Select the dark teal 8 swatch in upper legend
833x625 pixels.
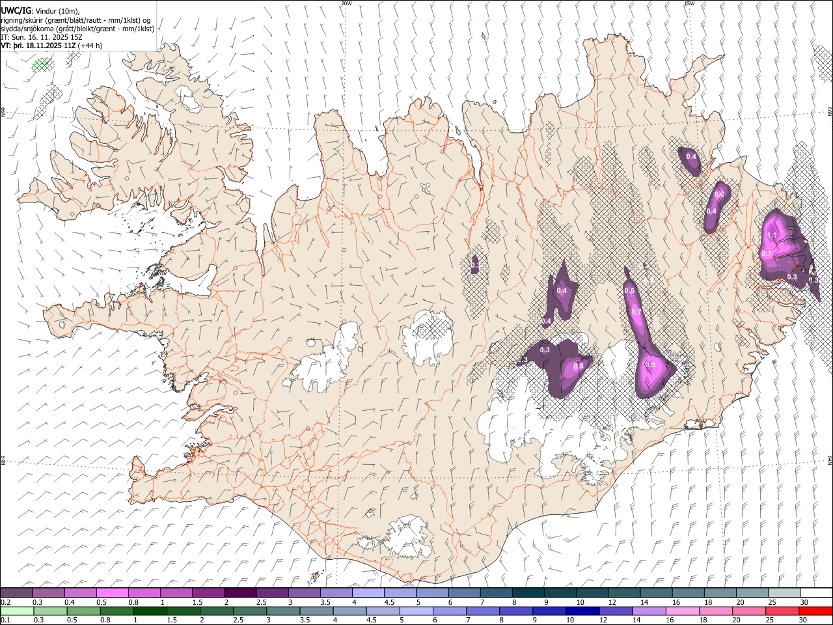click(x=528, y=593)
